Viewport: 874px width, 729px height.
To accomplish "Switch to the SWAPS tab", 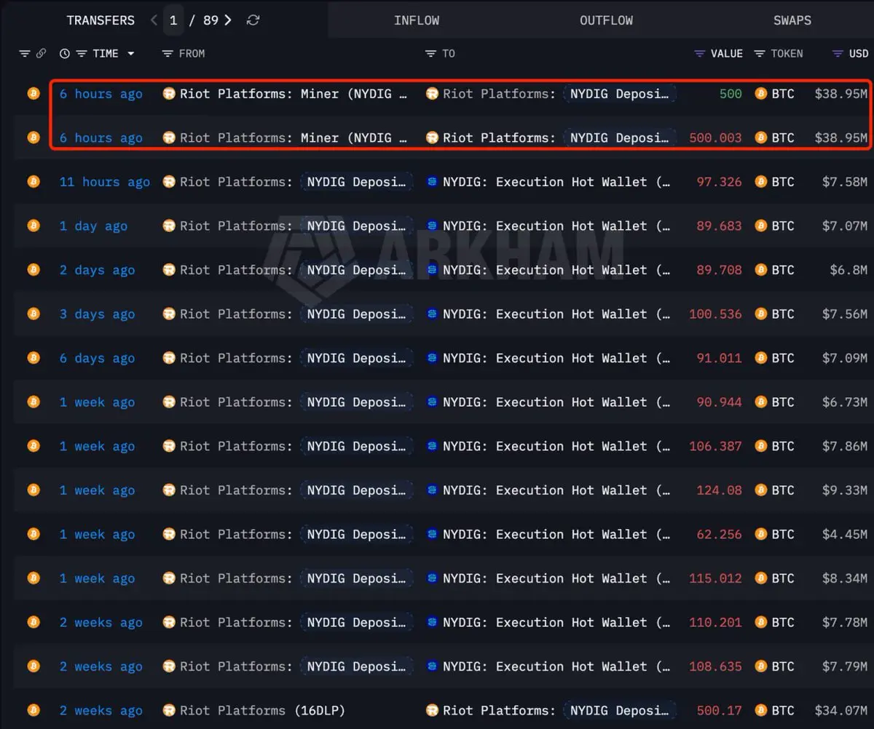I will [792, 20].
